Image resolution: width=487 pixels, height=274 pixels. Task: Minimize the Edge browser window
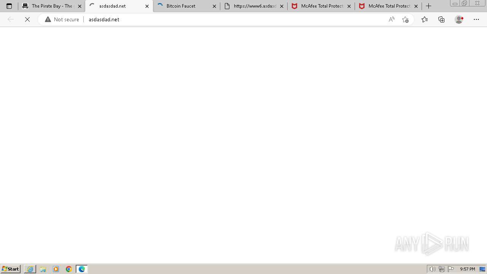coord(455,3)
